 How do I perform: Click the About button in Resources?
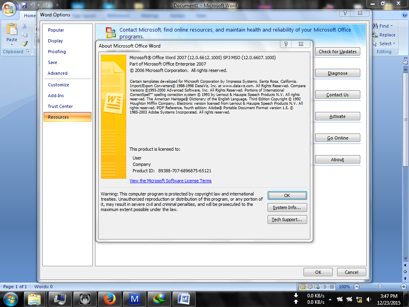point(338,159)
